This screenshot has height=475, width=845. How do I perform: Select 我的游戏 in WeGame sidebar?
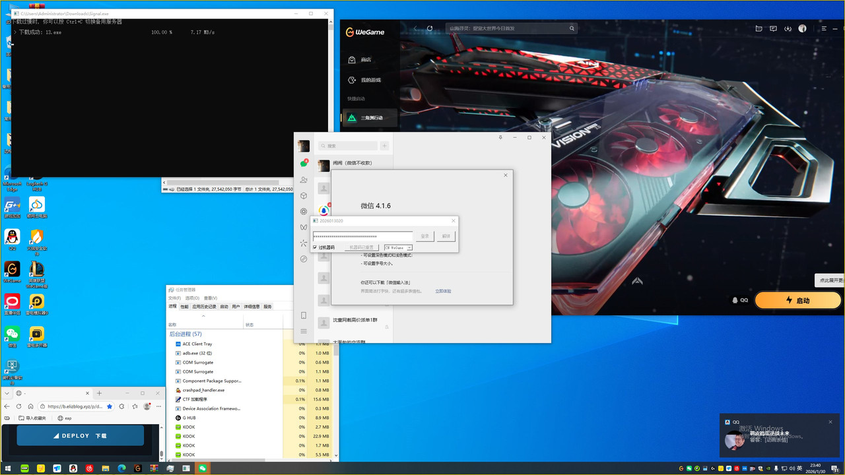click(x=370, y=80)
